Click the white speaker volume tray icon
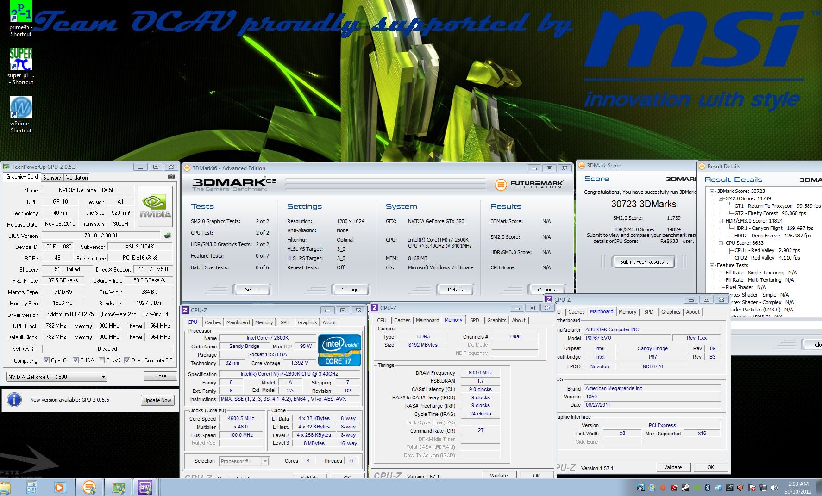The width and height of the screenshot is (822, 496). [774, 488]
